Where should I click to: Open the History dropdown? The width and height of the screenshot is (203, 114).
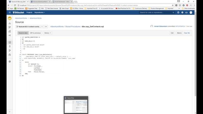(48, 33)
